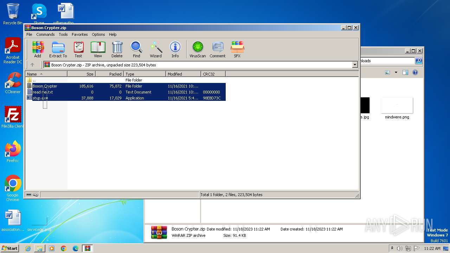This screenshot has height=253, width=450.
Task: Open Firefox desktop shortcut
Action: click(x=13, y=152)
